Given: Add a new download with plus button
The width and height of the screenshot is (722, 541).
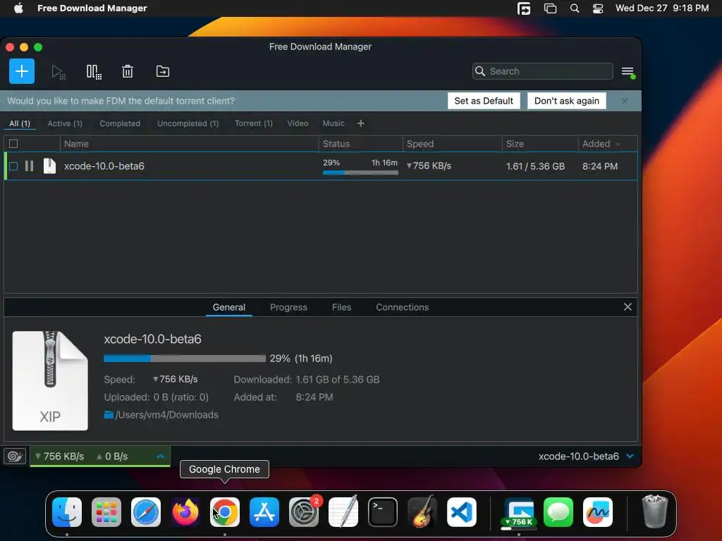Looking at the screenshot, I should point(22,71).
